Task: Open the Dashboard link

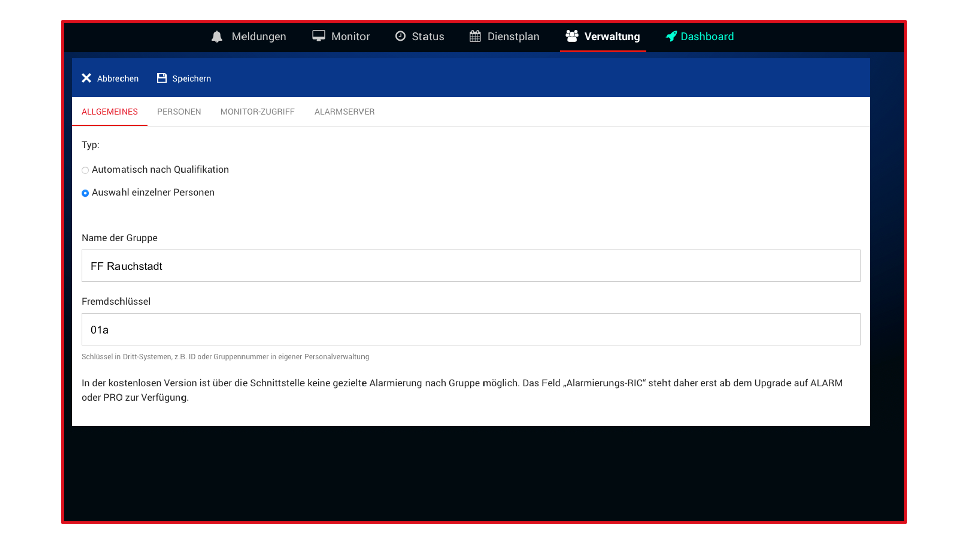Action: 700,36
